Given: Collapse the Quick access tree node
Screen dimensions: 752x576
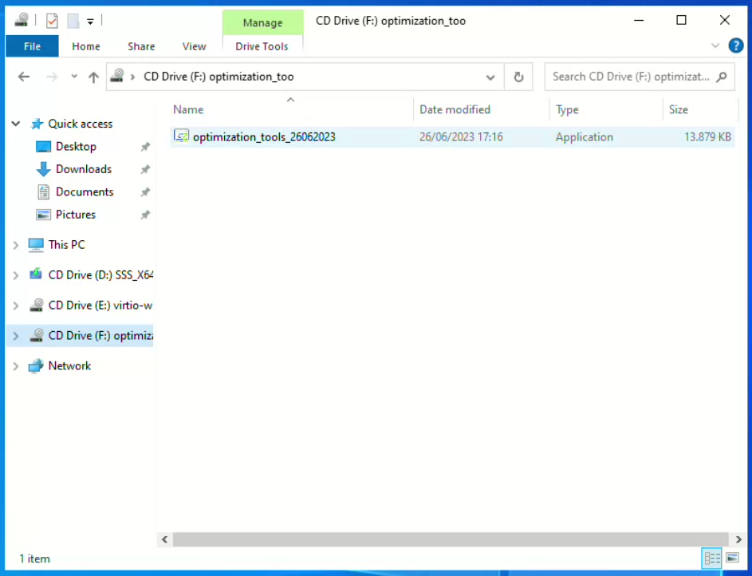Looking at the screenshot, I should (x=16, y=124).
